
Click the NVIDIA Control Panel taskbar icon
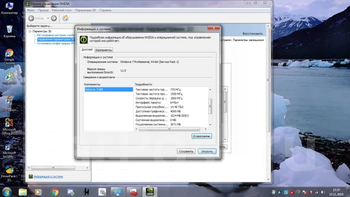pyautogui.click(x=150, y=192)
